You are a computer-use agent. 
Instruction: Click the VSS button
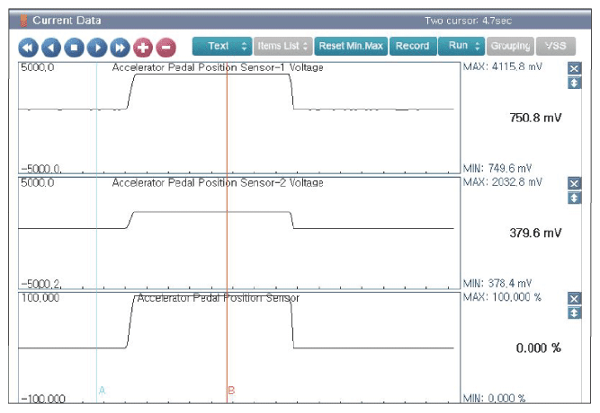[x=556, y=46]
